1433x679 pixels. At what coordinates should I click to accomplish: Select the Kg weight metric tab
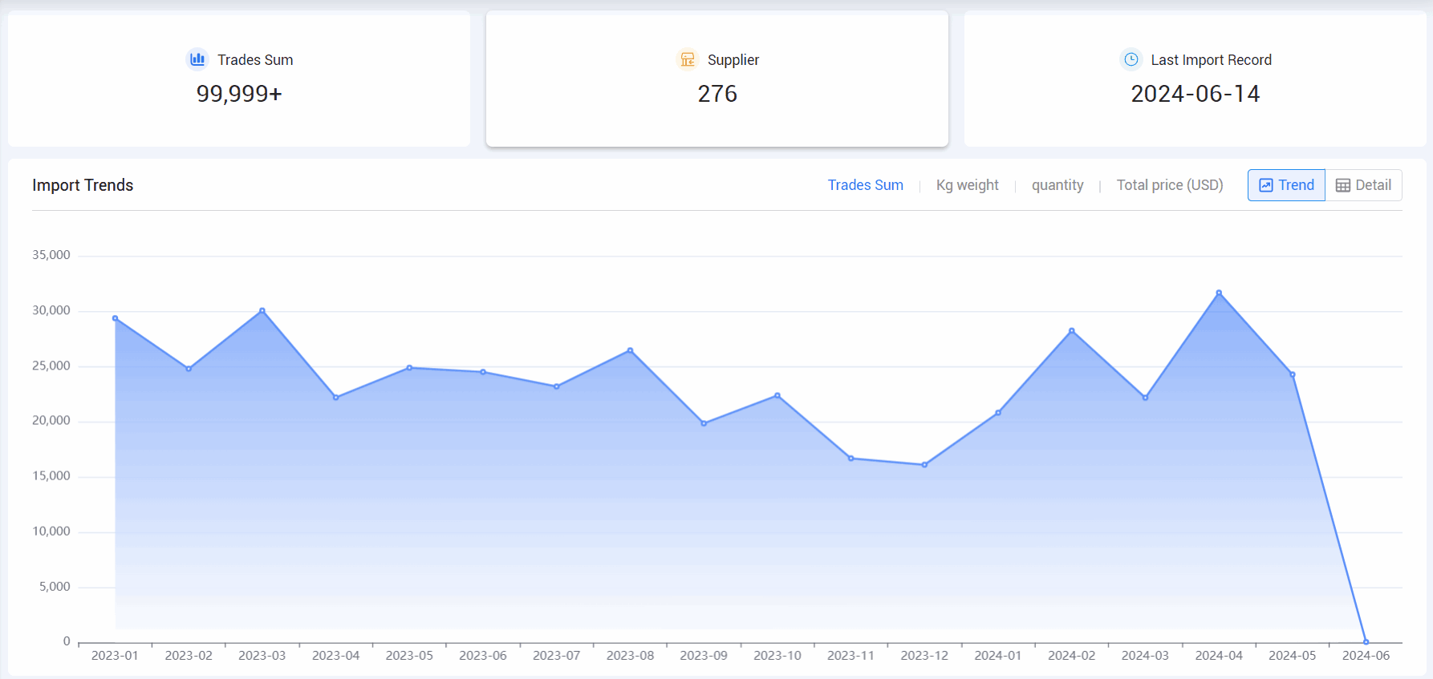tap(967, 185)
